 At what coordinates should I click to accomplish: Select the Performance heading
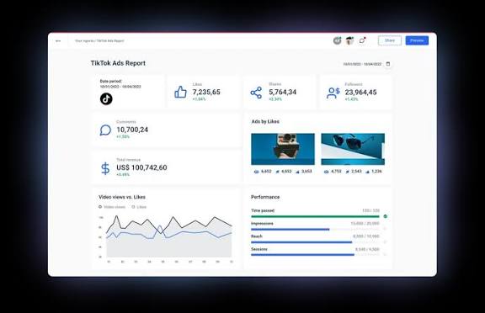point(265,197)
